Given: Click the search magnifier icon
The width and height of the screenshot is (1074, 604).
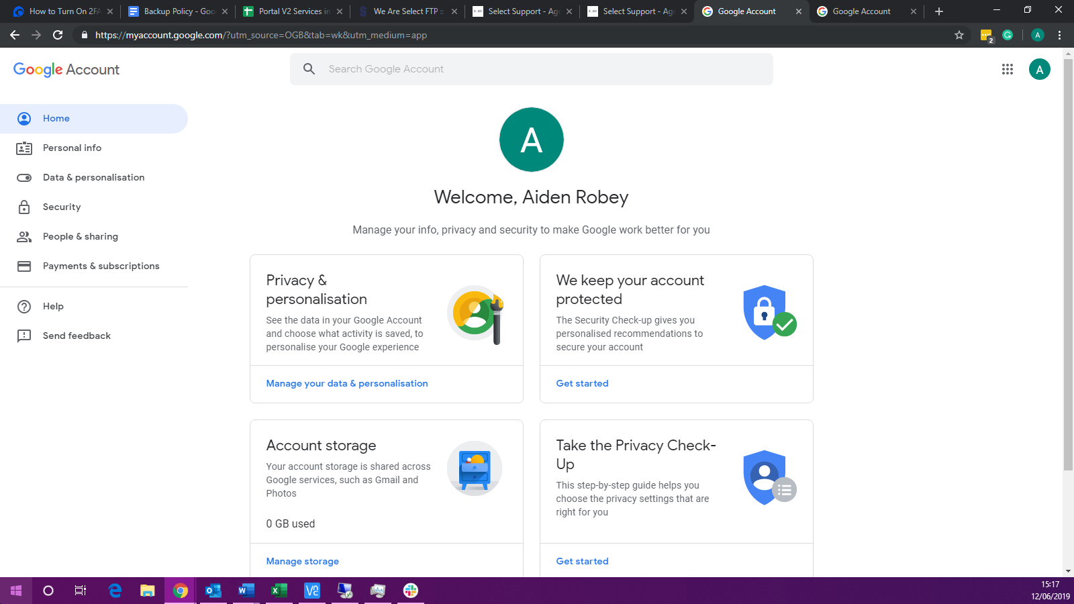Looking at the screenshot, I should [309, 69].
